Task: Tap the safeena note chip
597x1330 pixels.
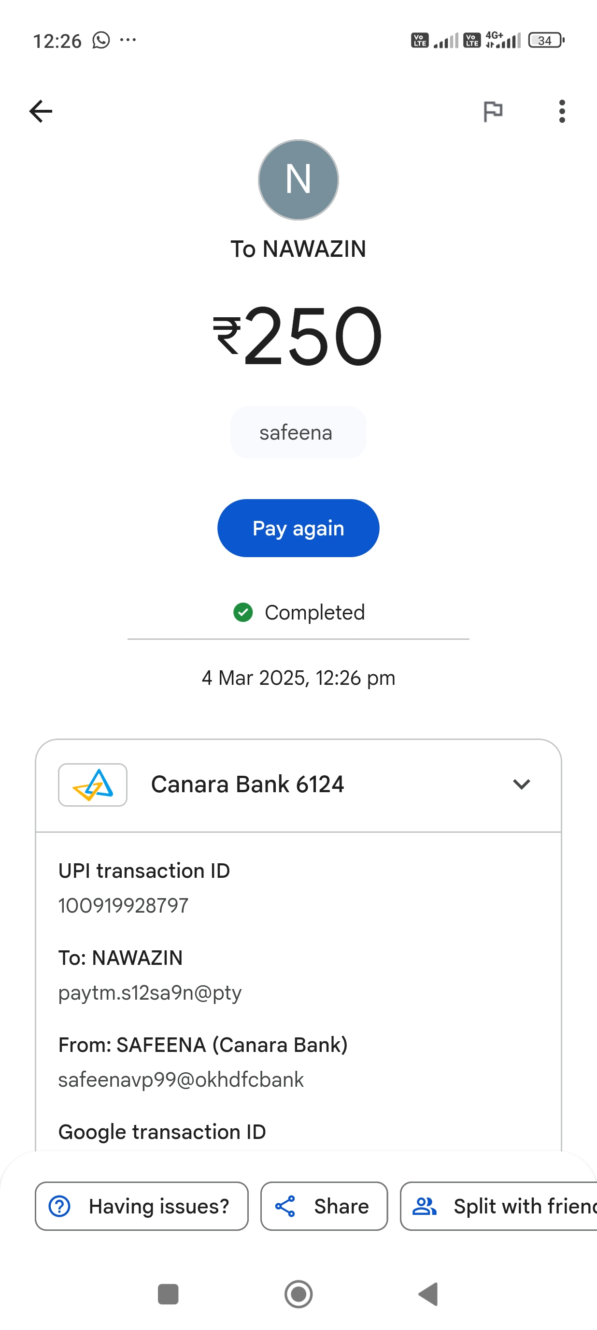Action: tap(298, 432)
